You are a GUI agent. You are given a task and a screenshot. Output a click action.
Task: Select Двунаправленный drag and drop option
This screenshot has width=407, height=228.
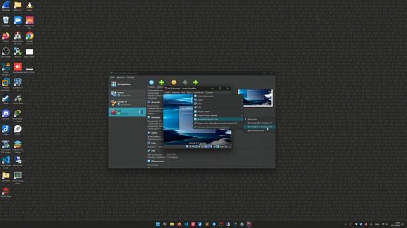pos(259,130)
